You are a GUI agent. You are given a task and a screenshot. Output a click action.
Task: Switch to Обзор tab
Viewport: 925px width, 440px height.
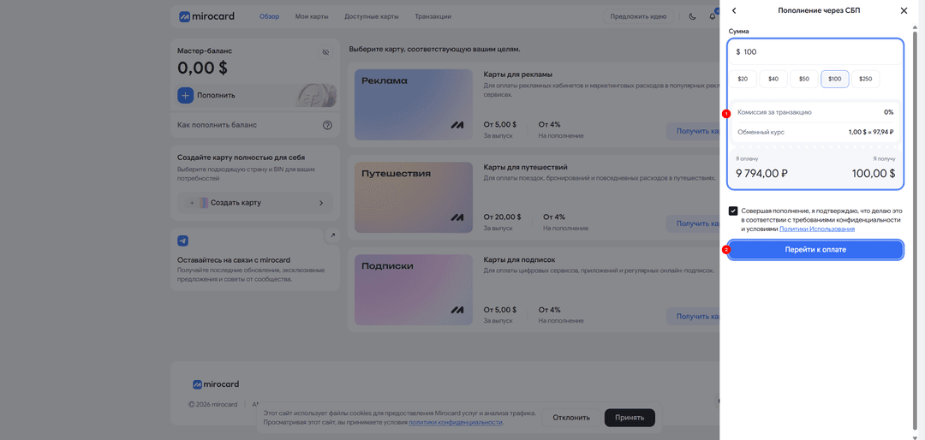click(270, 16)
